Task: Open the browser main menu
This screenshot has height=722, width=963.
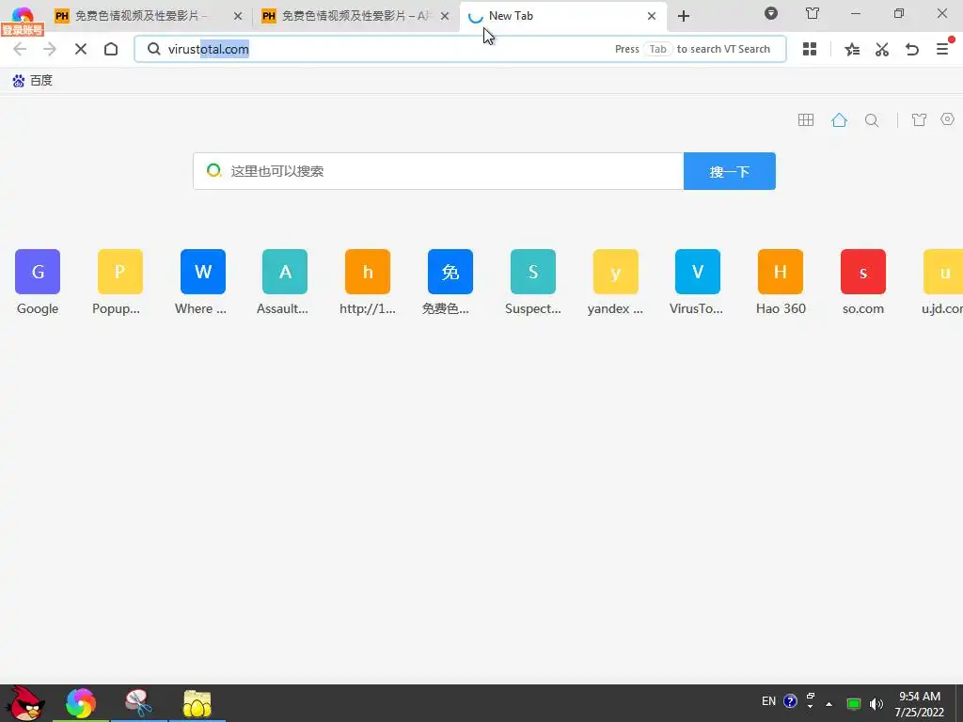Action: (x=942, y=49)
